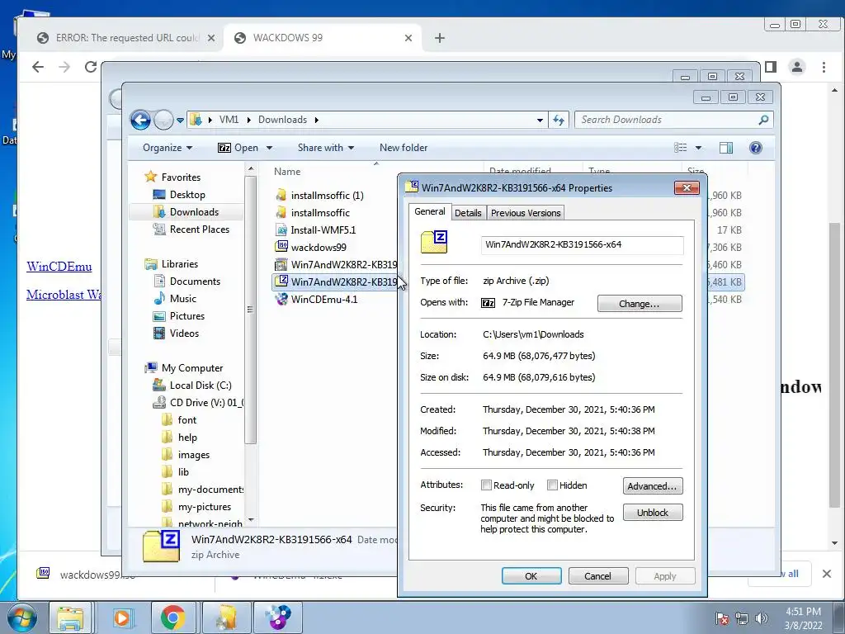The height and width of the screenshot is (634, 845).
Task: Select the images folder in tree
Action: click(x=193, y=455)
